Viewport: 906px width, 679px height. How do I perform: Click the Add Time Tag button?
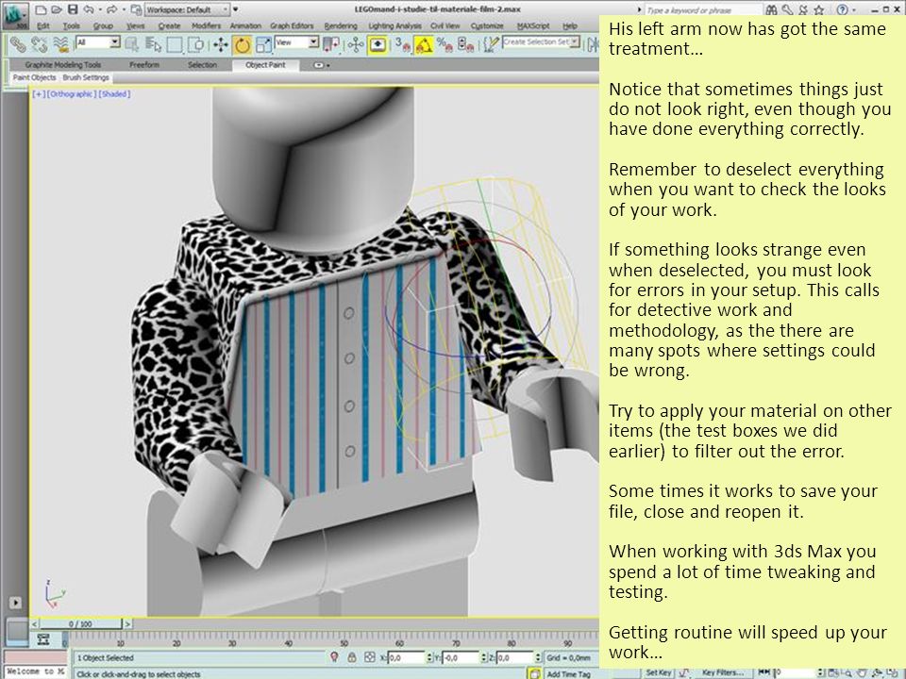[x=568, y=673]
